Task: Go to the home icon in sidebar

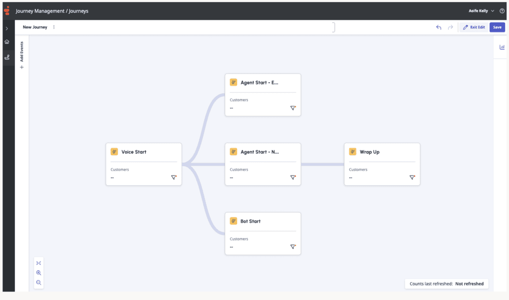Action: 7,42
